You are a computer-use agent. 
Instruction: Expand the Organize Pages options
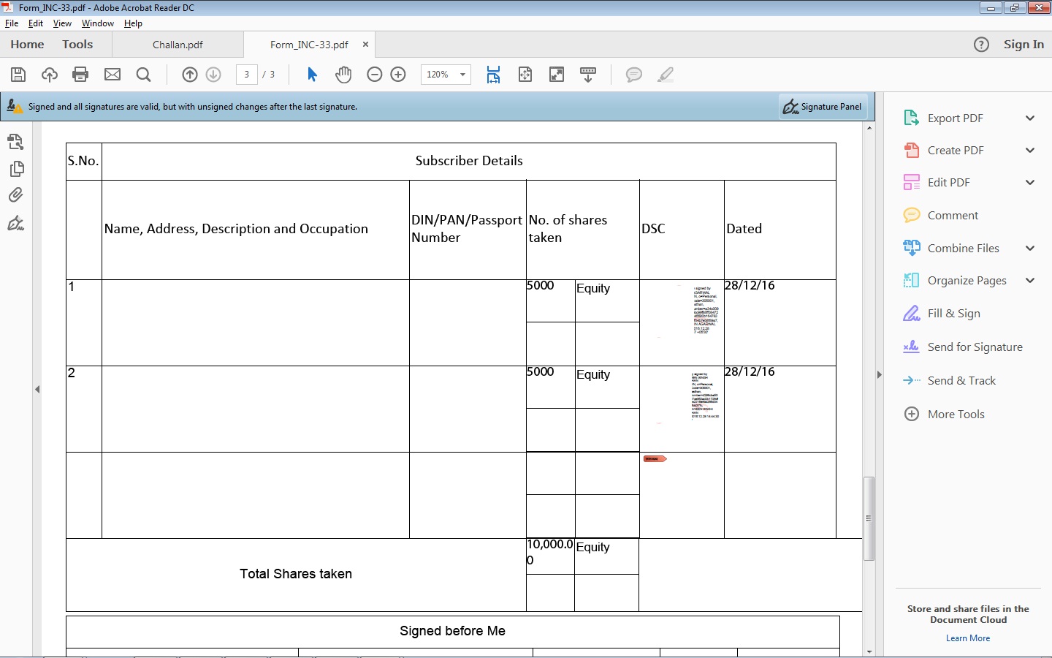point(1030,280)
